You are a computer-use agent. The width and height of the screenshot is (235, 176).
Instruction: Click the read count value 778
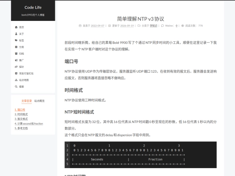click(x=201, y=26)
